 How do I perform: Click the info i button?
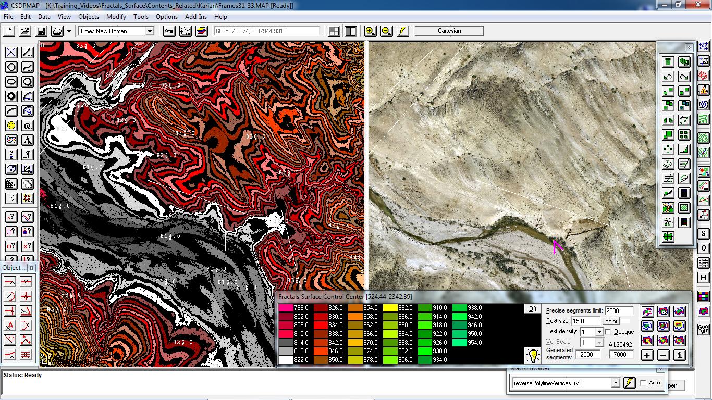click(679, 355)
